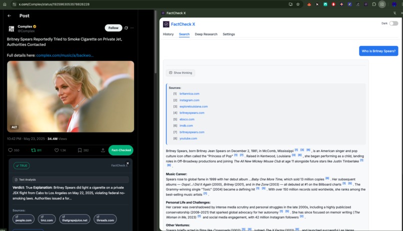Open youtube.com source link
The height and width of the screenshot is (231, 403).
click(188, 138)
